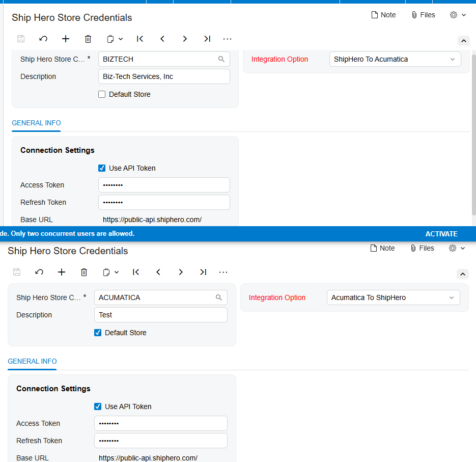Go to next record in the upper BIZTECH toolbar

[x=185, y=39]
